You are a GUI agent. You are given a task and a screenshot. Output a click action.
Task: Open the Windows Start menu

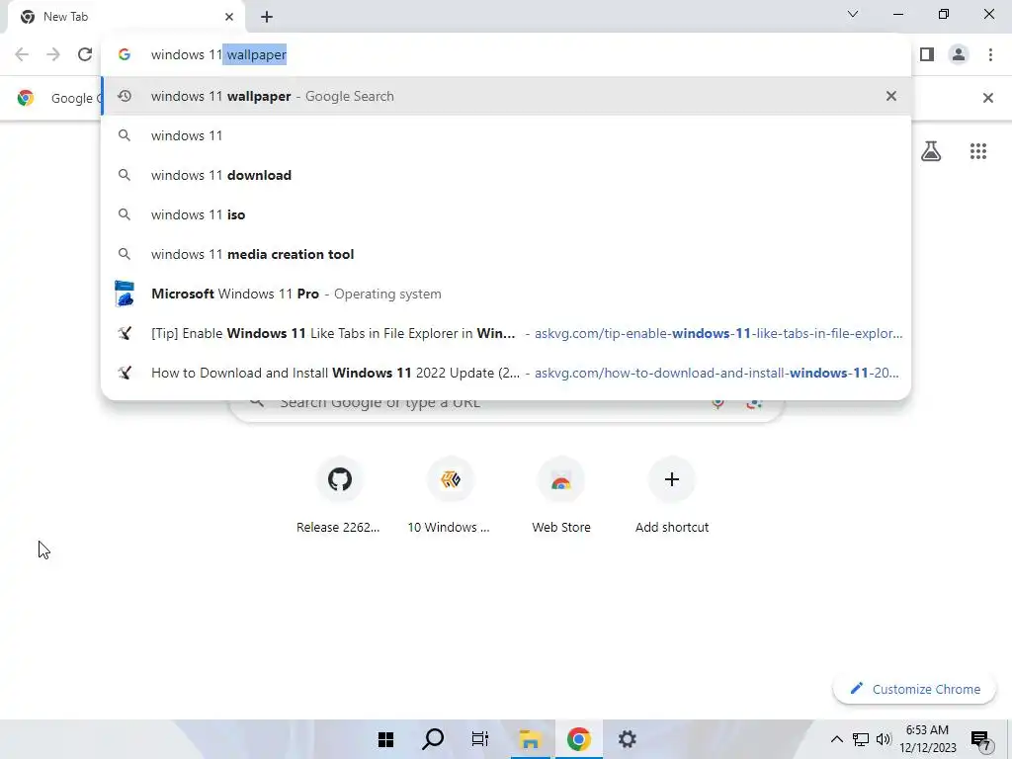pos(386,739)
